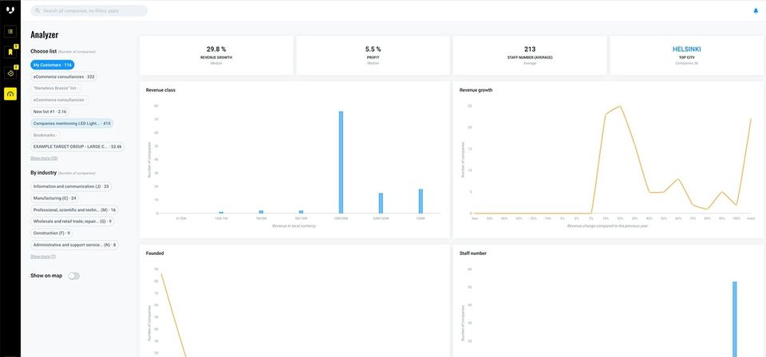Select the "Nameless Breeze" list chip

tap(55, 88)
